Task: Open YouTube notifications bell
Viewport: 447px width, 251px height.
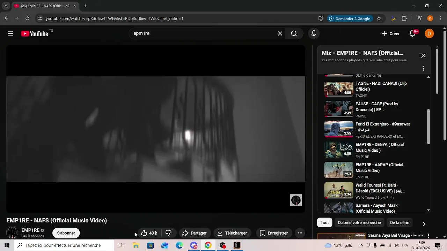Action: tap(412, 33)
